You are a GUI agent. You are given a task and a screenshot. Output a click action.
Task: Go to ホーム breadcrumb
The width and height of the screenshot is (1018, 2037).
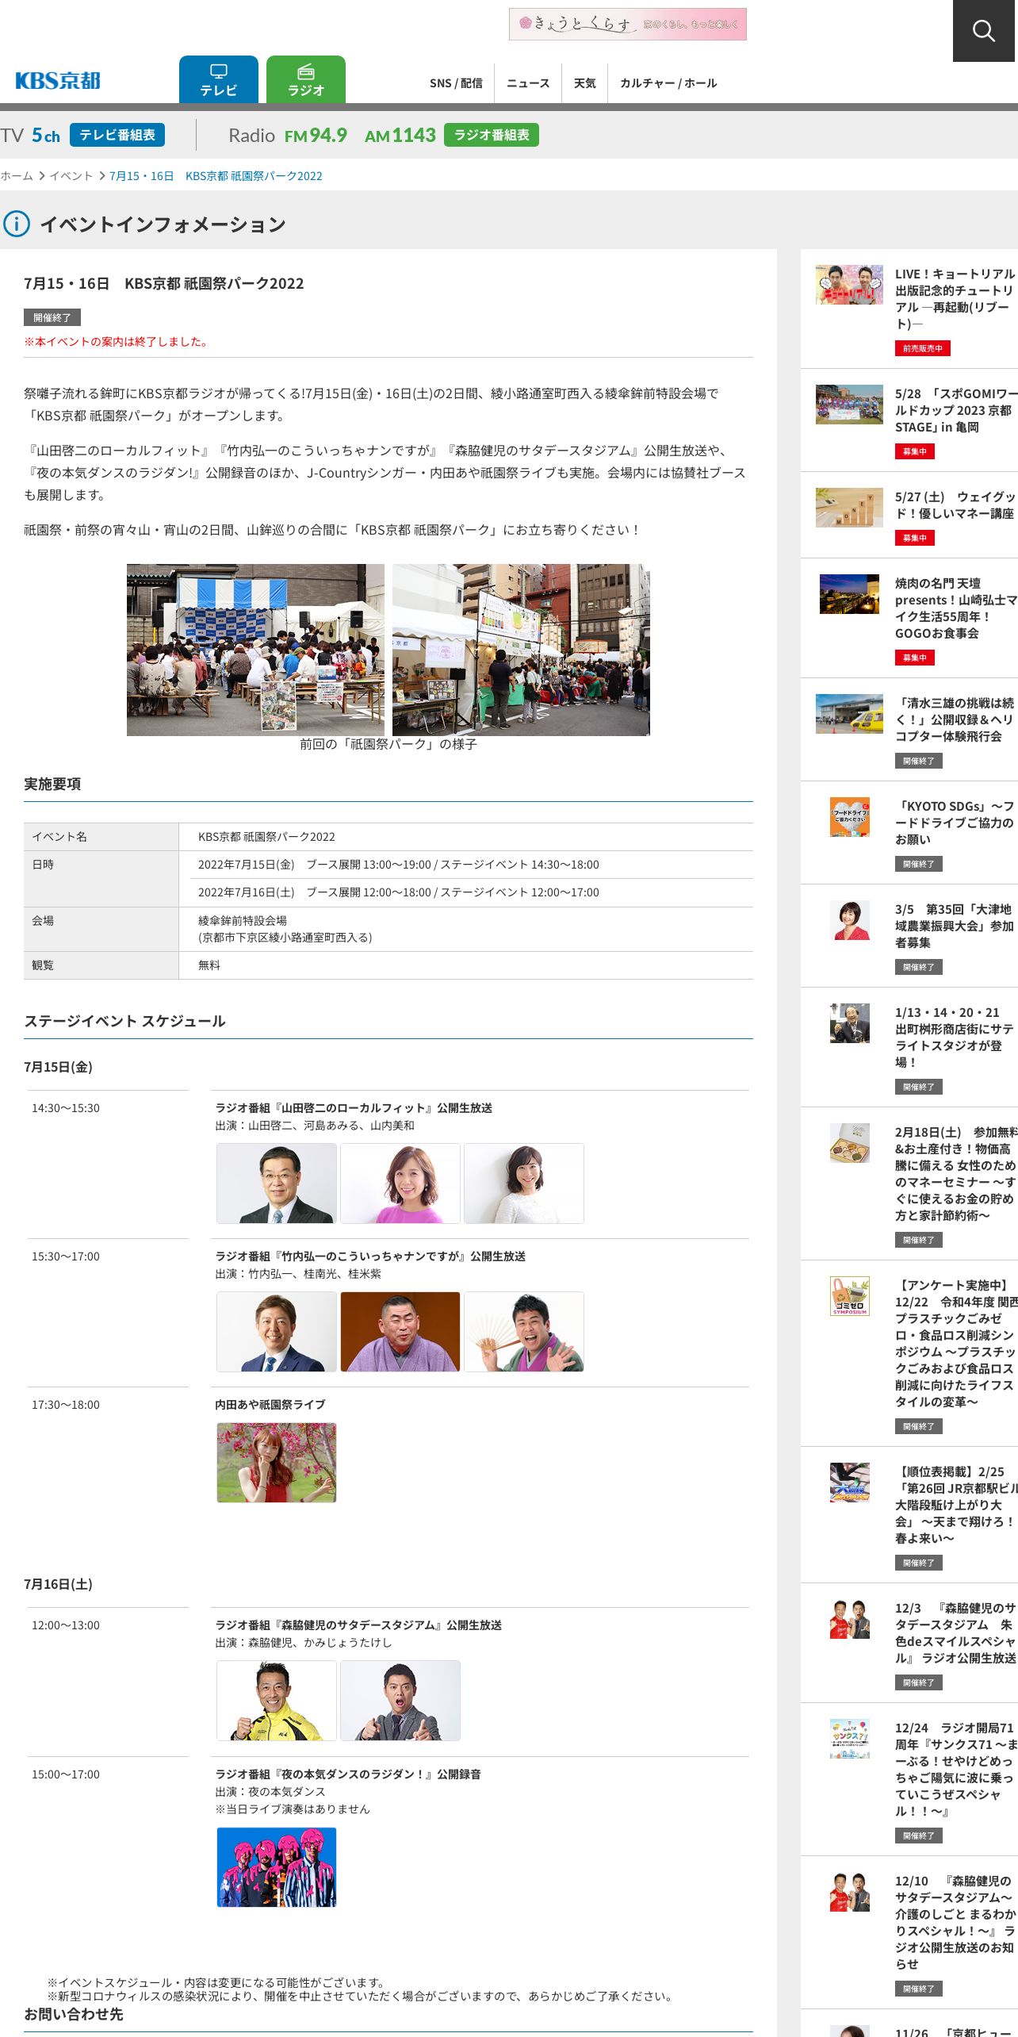(17, 176)
